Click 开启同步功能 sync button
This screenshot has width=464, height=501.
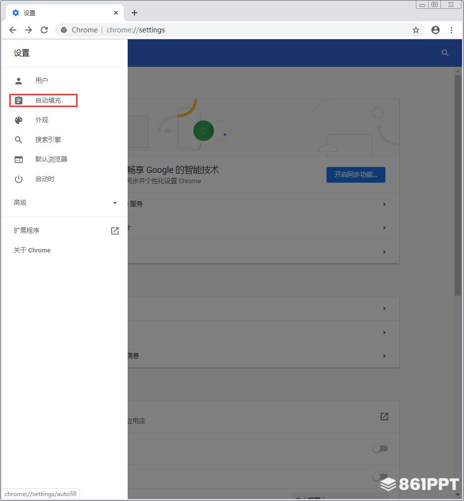pyautogui.click(x=356, y=174)
